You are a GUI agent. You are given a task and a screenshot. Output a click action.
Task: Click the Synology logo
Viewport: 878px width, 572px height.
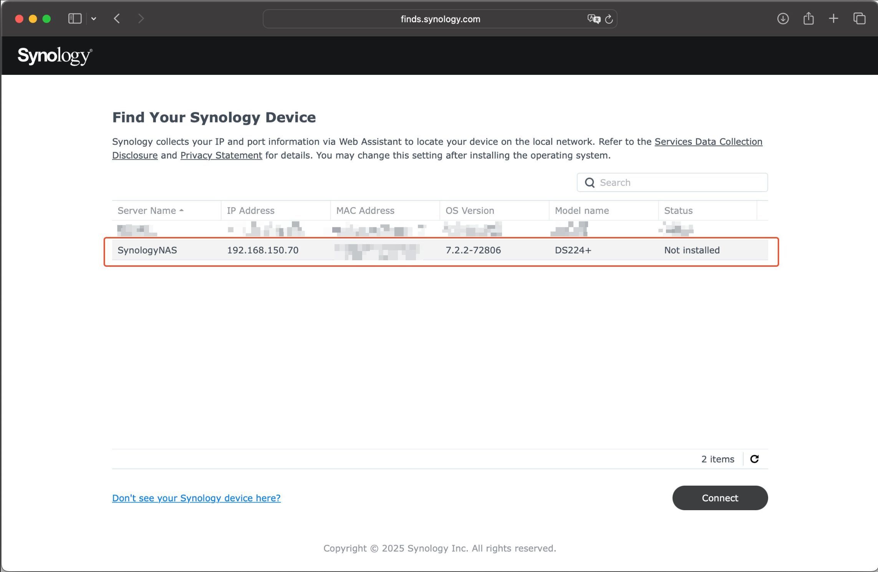pos(55,56)
